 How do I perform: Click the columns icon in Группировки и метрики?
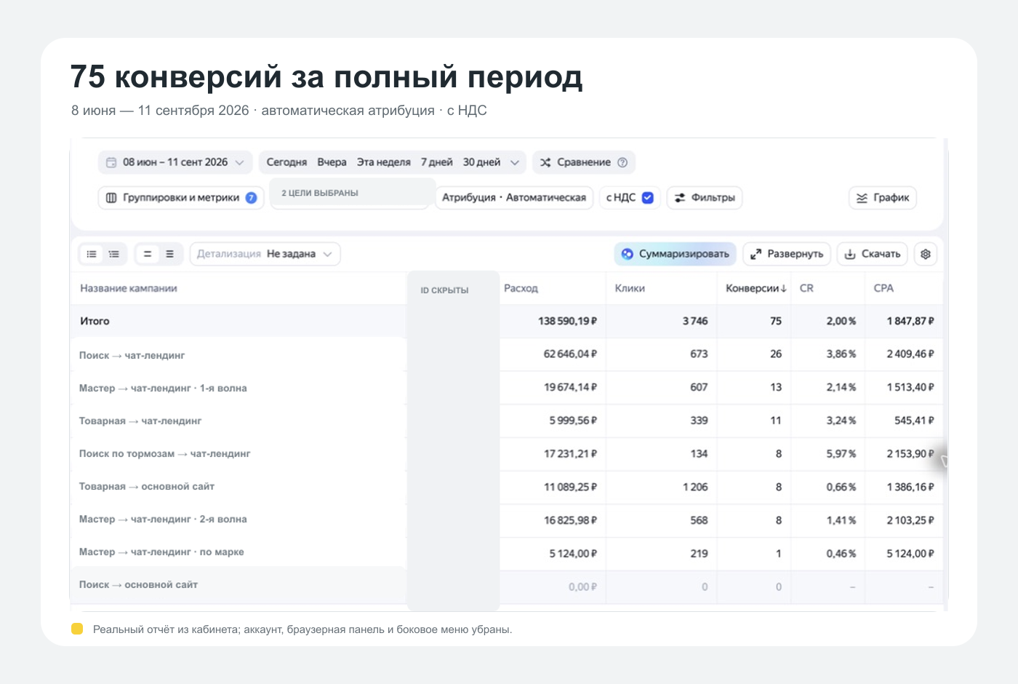pyautogui.click(x=111, y=198)
